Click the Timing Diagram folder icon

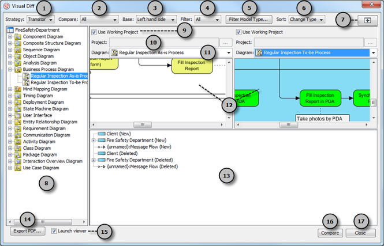click(18, 96)
